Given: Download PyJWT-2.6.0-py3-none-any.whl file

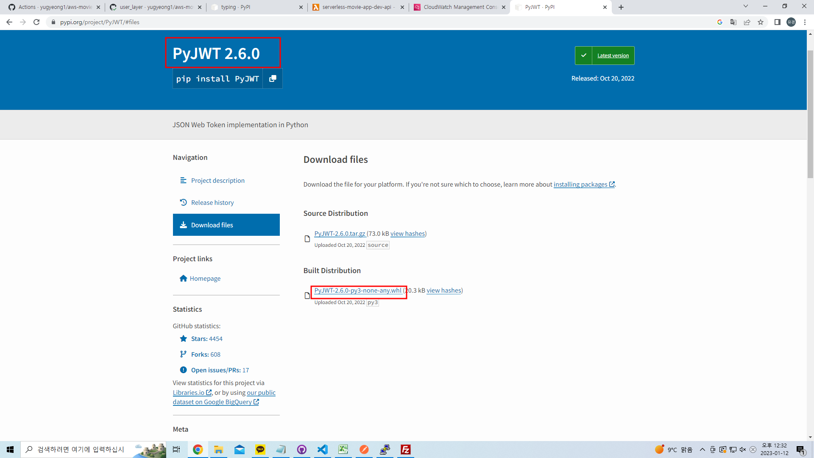Looking at the screenshot, I should 357,290.
